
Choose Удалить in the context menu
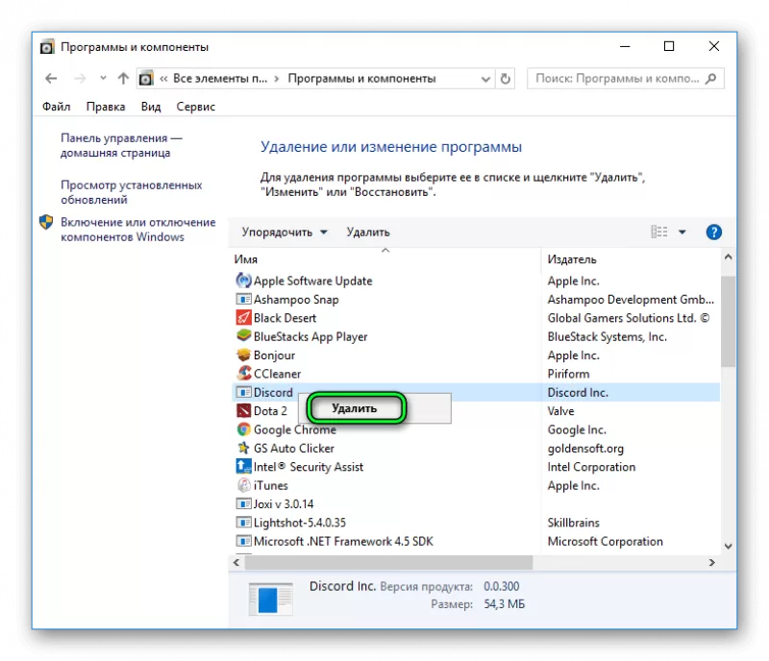tap(355, 407)
